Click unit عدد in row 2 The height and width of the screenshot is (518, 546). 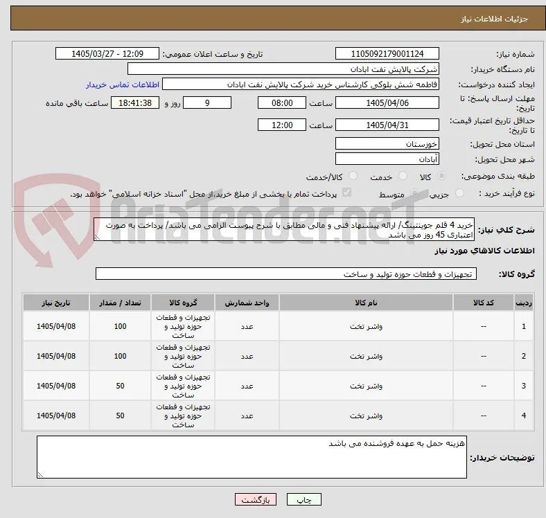pos(247,356)
